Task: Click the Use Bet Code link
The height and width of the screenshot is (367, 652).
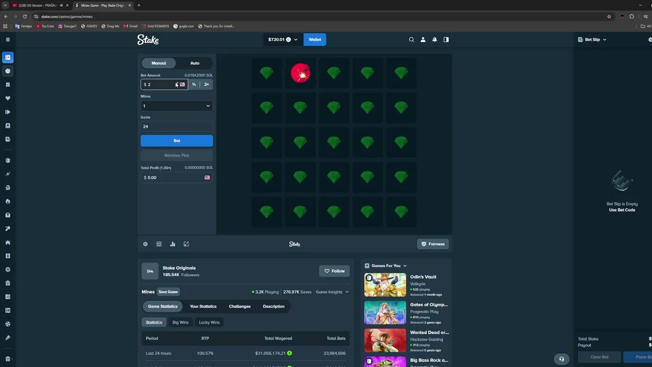Action: point(622,210)
